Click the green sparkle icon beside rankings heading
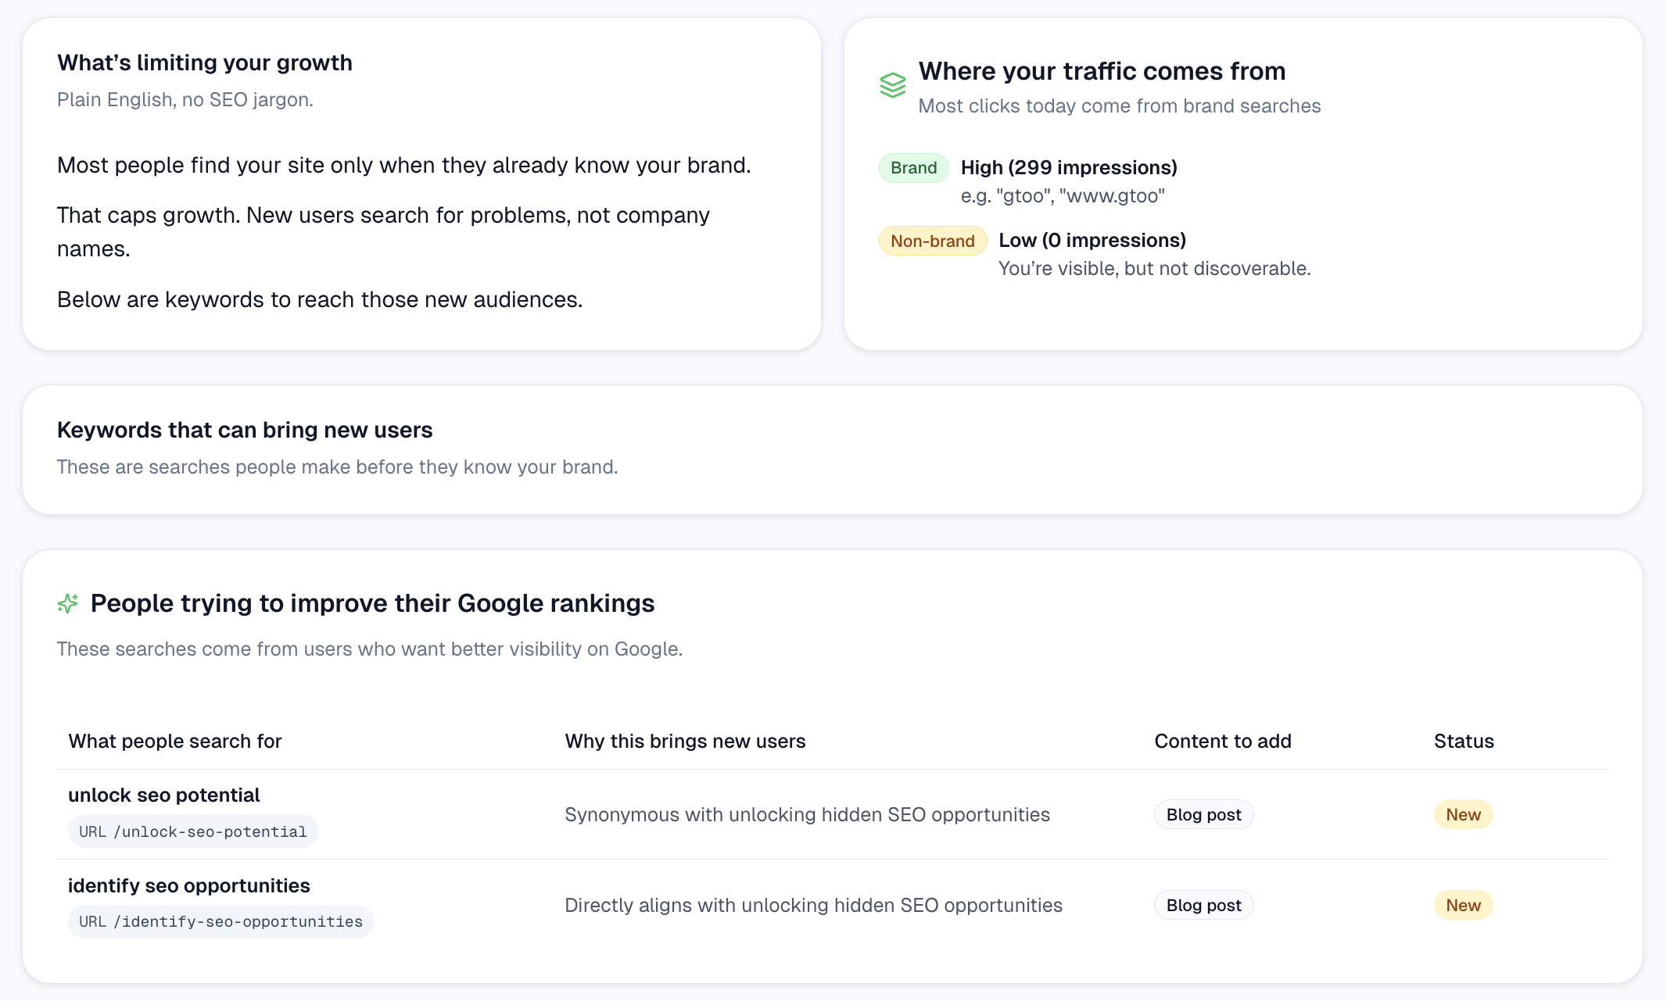Viewport: 1667px width, 1001px height. coord(68,603)
